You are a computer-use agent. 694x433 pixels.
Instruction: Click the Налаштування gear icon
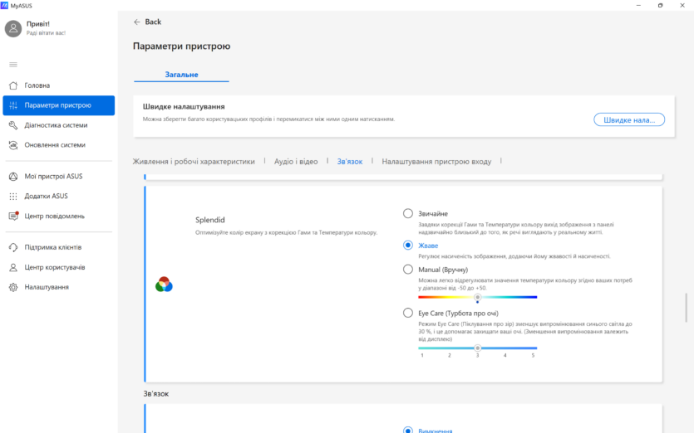click(x=13, y=287)
